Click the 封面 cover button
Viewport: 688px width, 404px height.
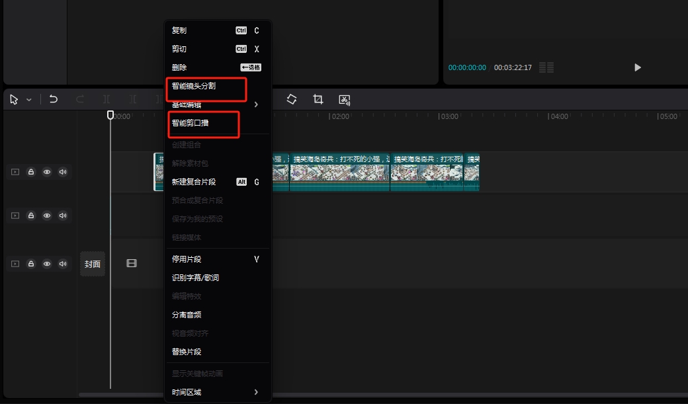point(93,264)
